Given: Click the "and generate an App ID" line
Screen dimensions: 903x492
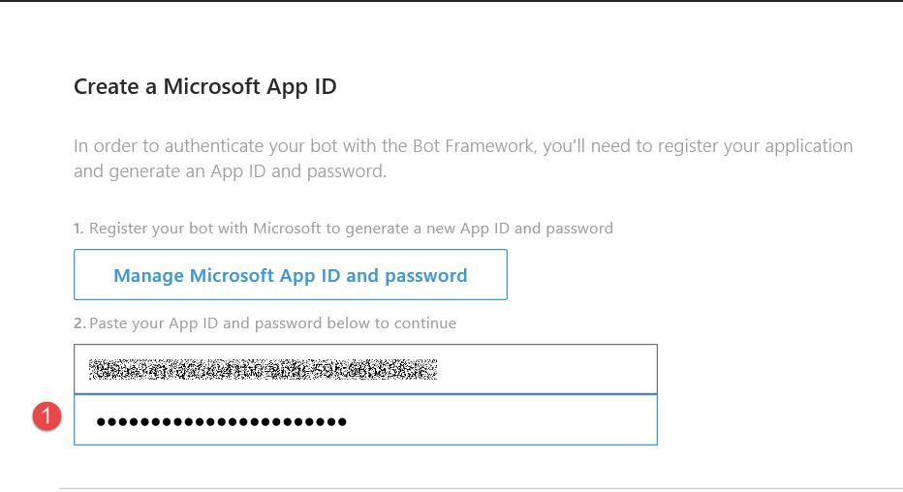Looking at the screenshot, I should (x=230, y=171).
